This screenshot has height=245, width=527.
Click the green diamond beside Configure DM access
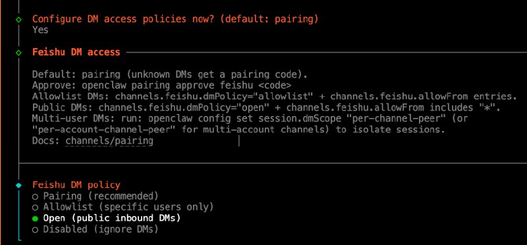[19, 20]
